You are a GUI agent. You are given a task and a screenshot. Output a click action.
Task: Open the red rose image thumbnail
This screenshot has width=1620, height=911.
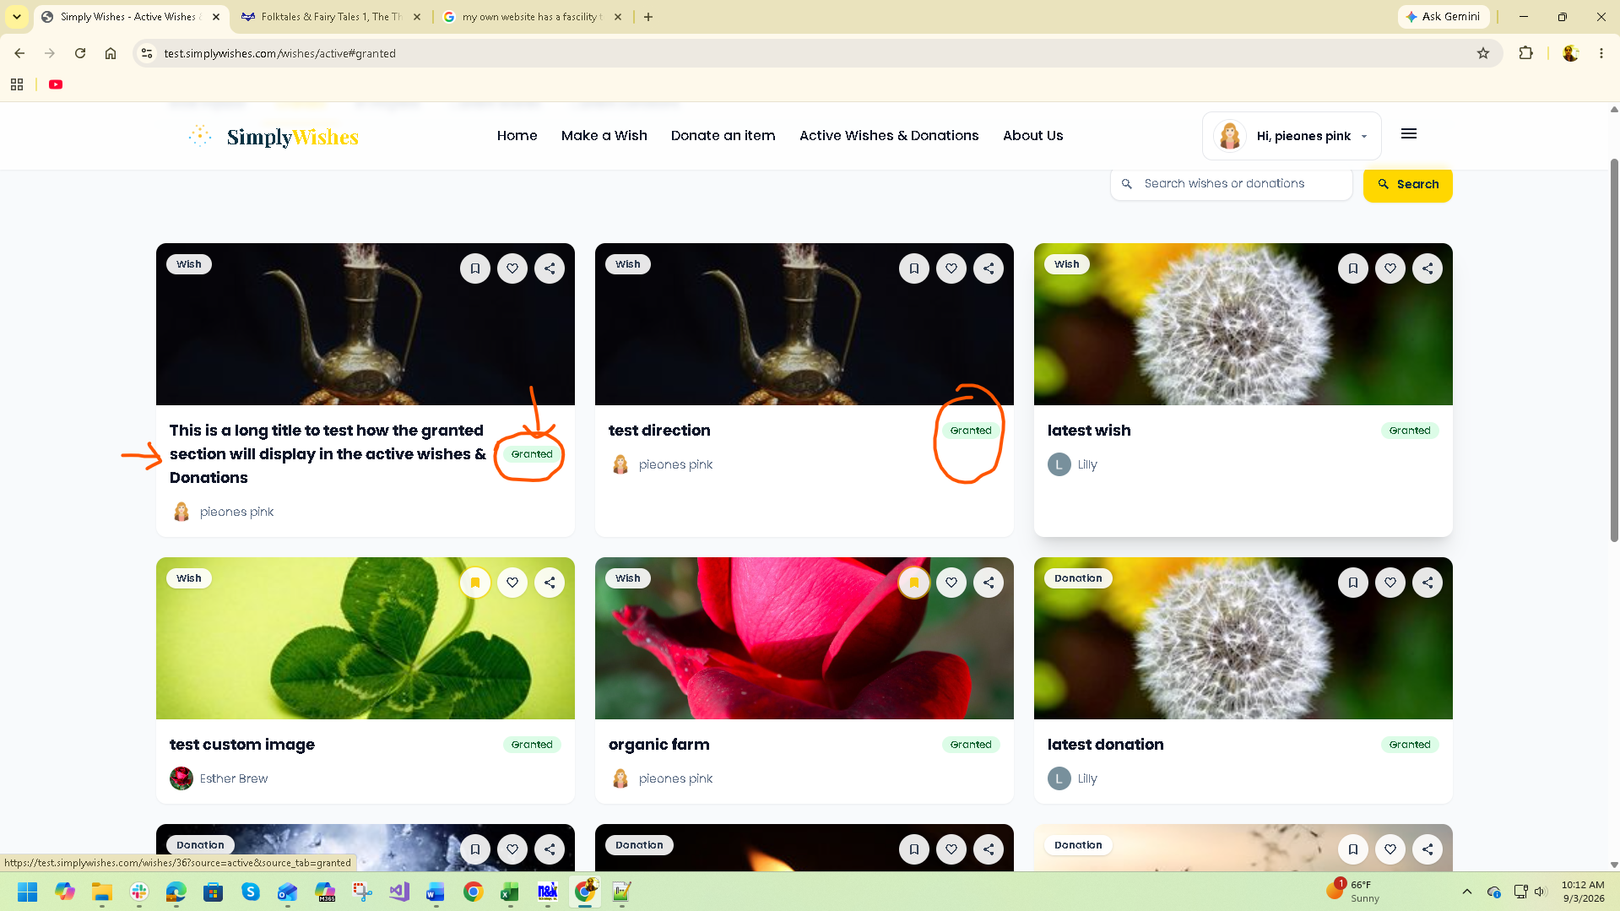click(x=805, y=638)
